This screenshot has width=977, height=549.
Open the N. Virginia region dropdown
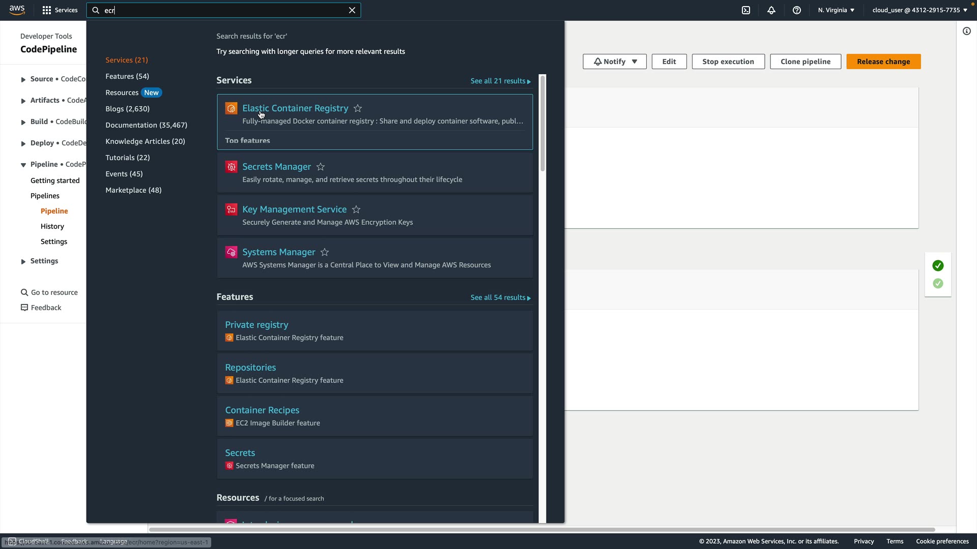[x=836, y=10]
